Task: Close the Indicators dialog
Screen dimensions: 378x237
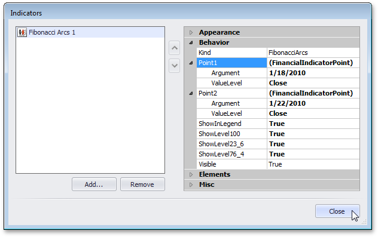Action: [337, 211]
